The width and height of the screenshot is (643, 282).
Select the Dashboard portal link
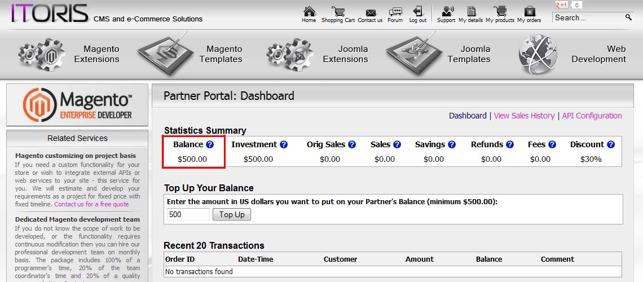click(468, 116)
